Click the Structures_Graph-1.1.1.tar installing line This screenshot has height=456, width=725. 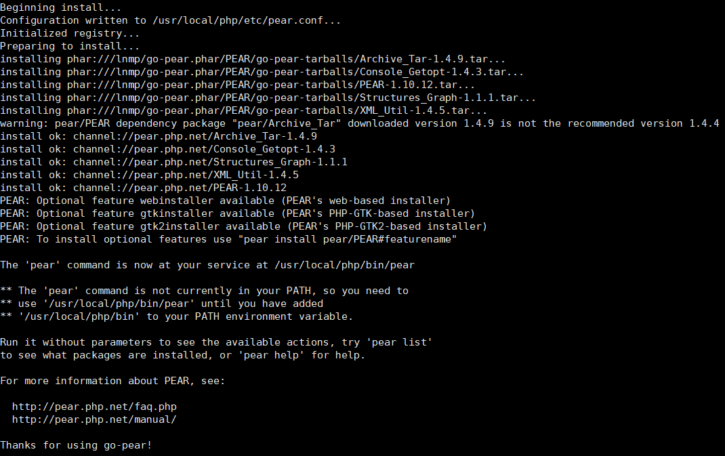(x=268, y=98)
